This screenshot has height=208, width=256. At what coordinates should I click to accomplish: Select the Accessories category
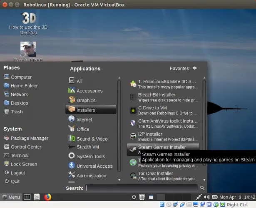(91, 91)
